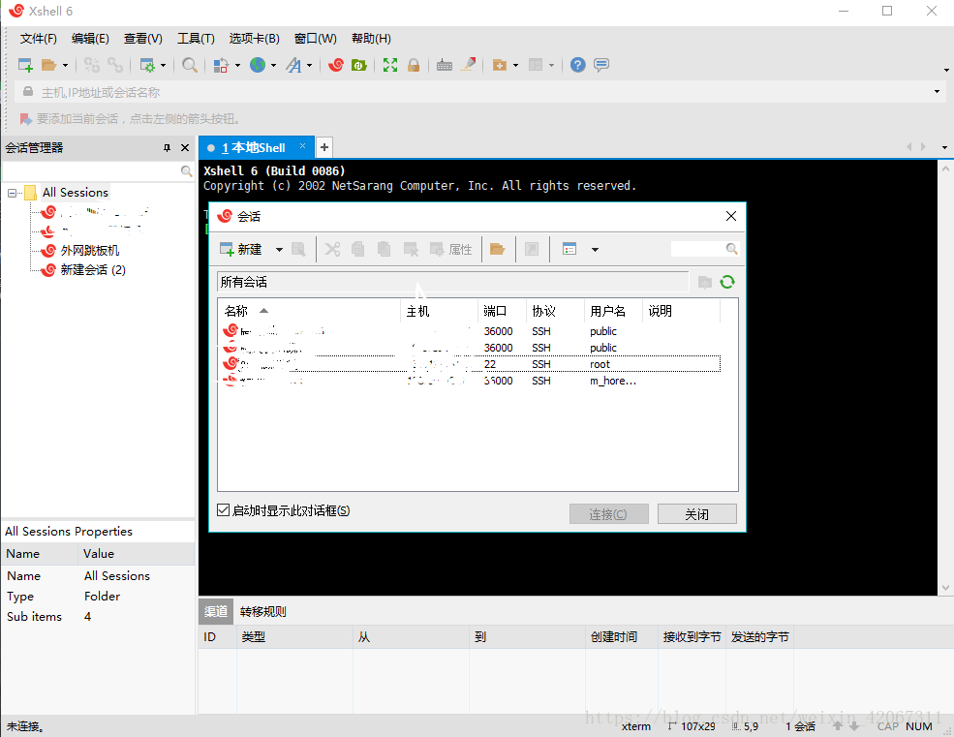Expand the view mode dropdown arrow in dialog
The height and width of the screenshot is (737, 954).
pyautogui.click(x=595, y=250)
